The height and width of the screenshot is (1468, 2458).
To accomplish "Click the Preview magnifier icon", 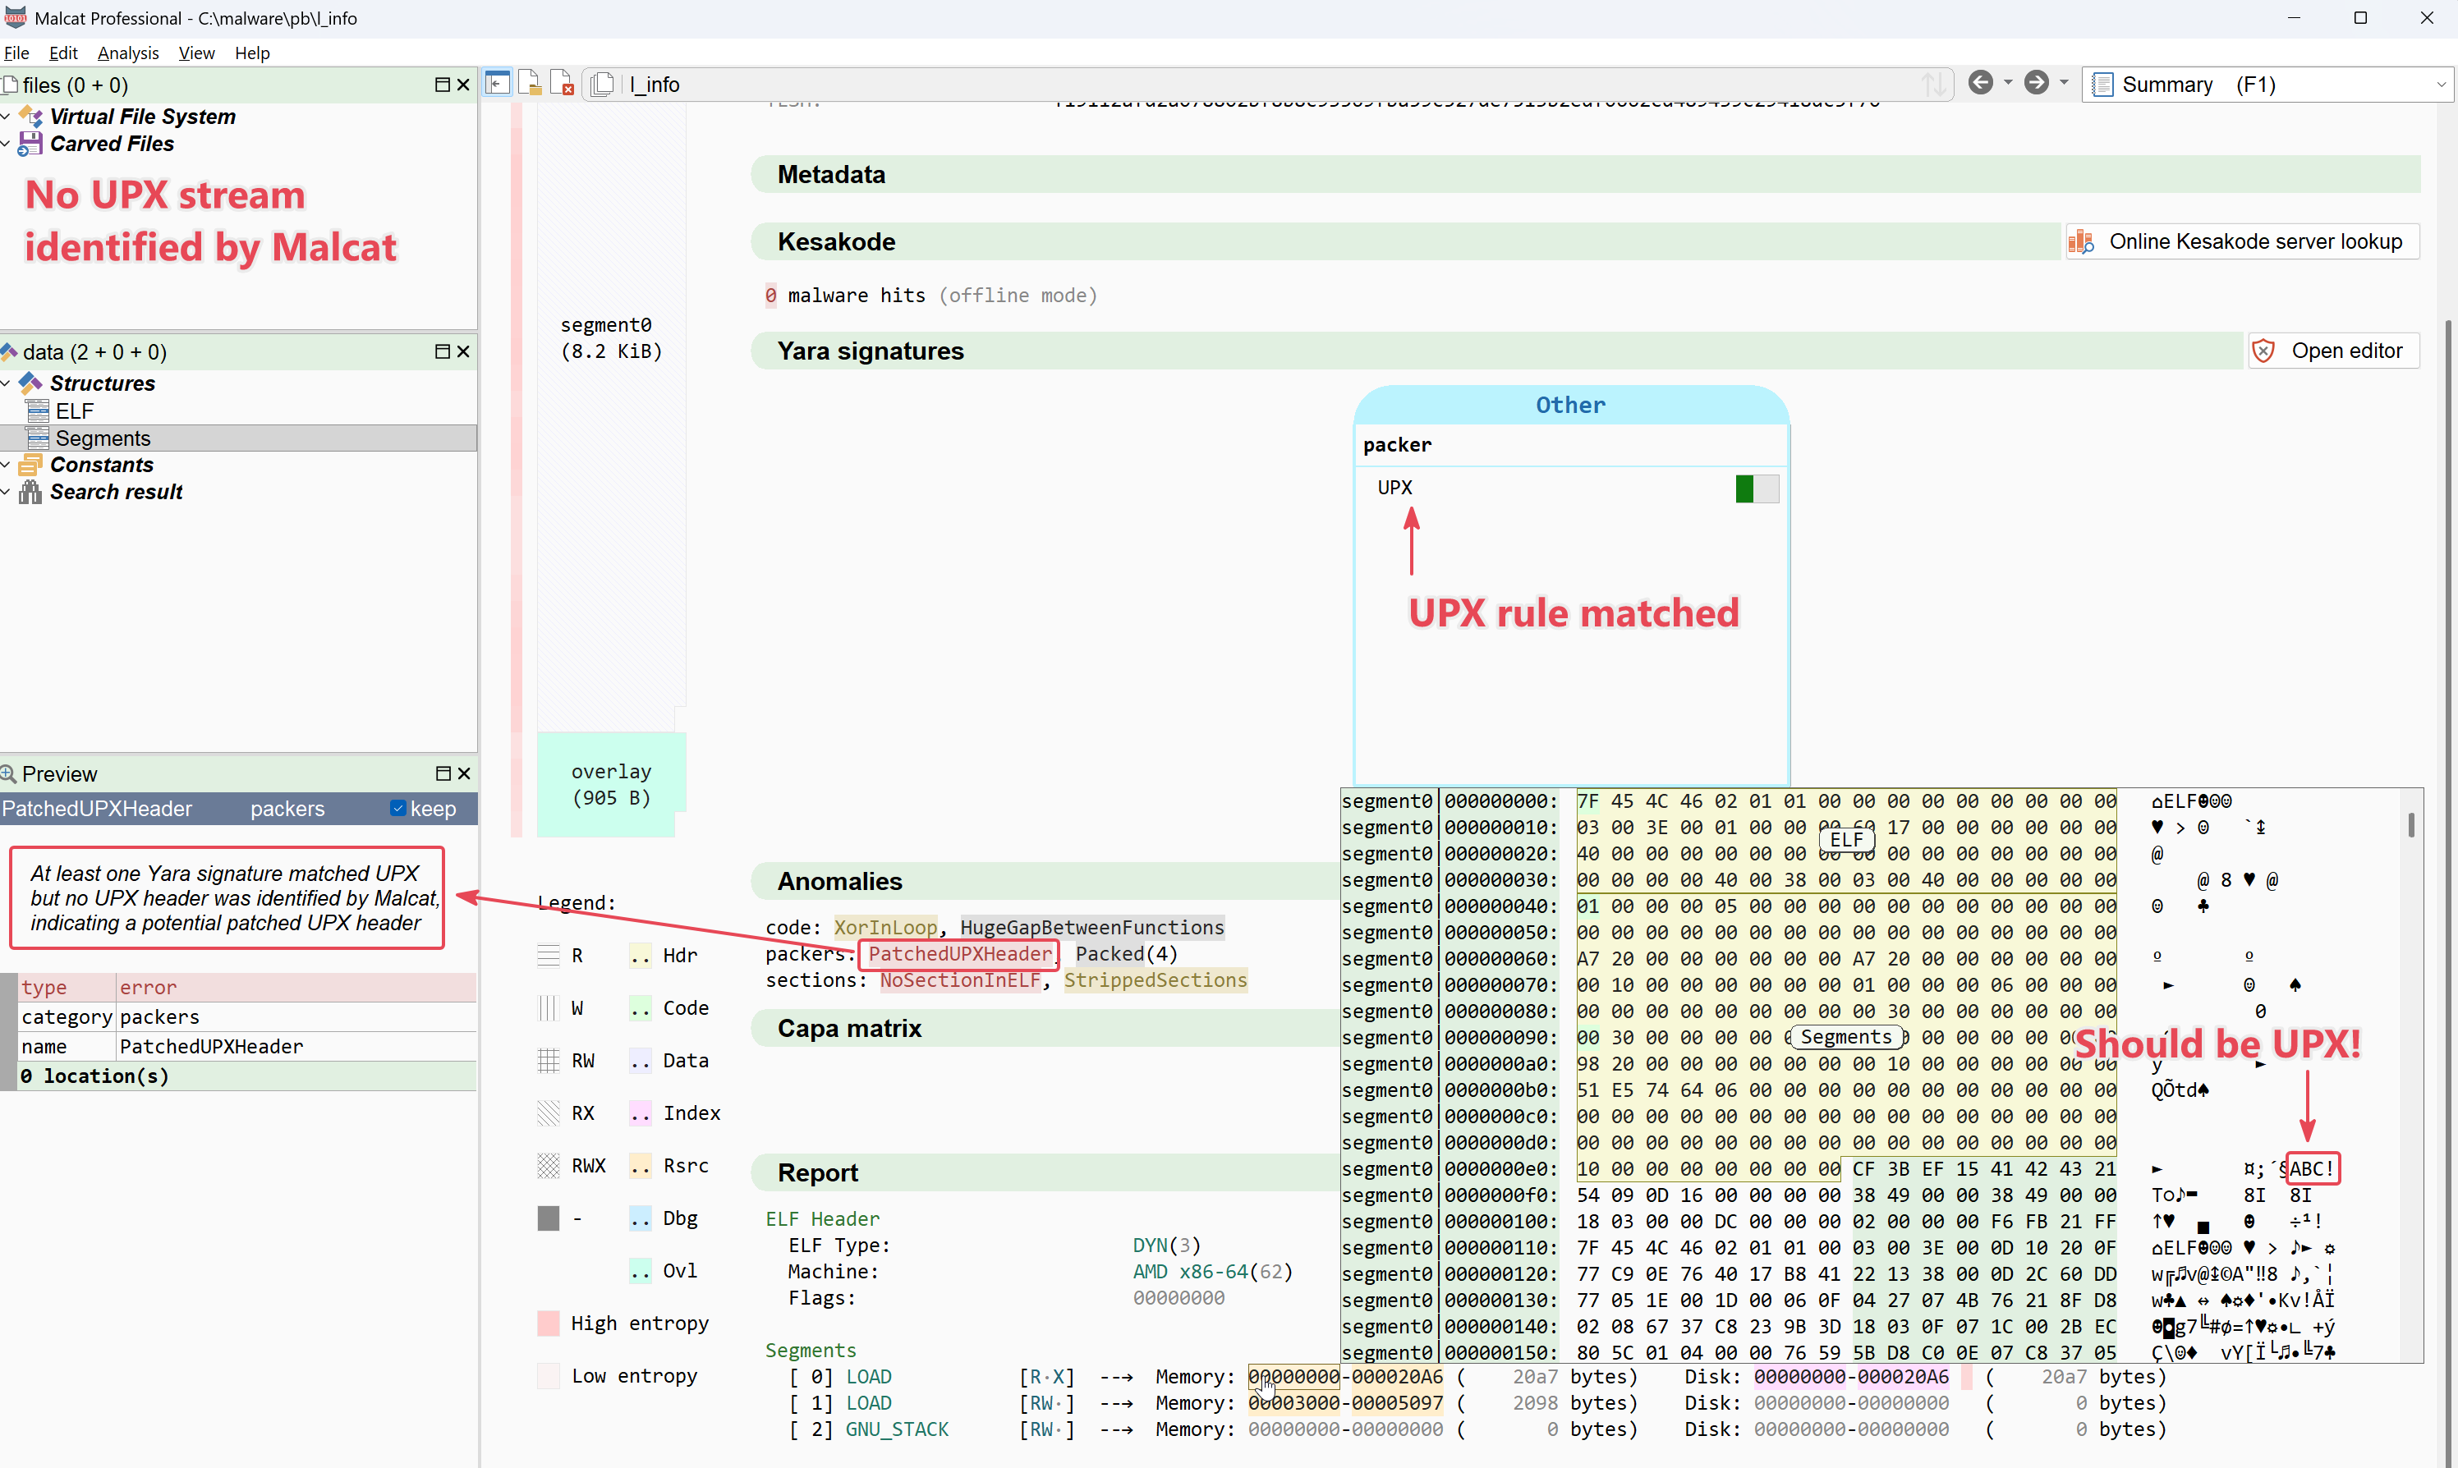I will pos(9,773).
